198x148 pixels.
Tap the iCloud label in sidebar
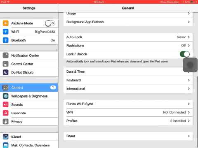16,137
